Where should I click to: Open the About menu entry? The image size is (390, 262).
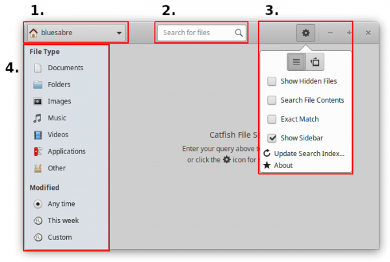(278, 165)
